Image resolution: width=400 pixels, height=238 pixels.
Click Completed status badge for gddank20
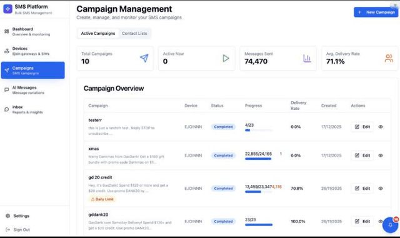coord(223,221)
